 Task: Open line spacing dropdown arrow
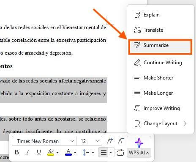(x=93, y=152)
